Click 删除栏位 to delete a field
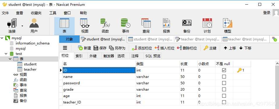Viewport: 279px width, 109px height. click(187, 48)
